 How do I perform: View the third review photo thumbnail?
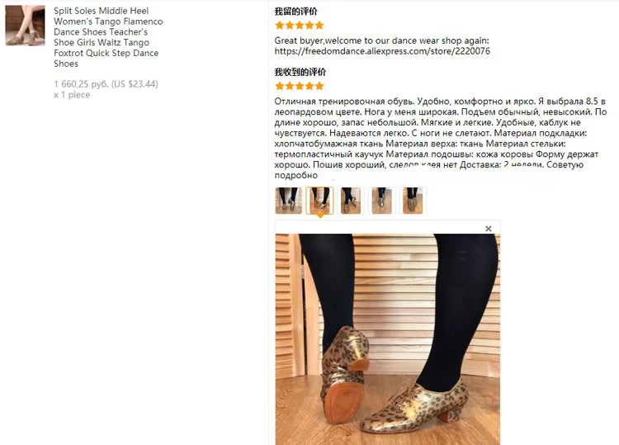[351, 201]
